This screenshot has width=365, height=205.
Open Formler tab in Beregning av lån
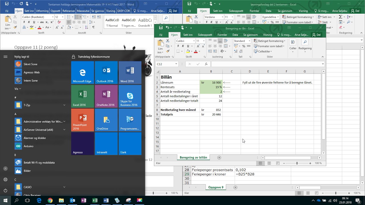(x=222, y=35)
